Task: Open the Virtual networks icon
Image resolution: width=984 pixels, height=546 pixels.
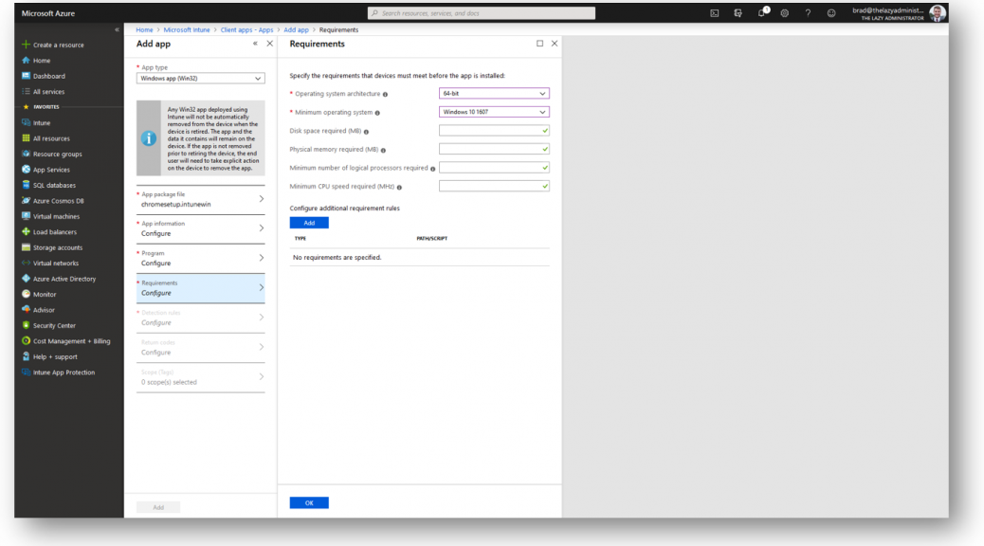Action: point(26,263)
